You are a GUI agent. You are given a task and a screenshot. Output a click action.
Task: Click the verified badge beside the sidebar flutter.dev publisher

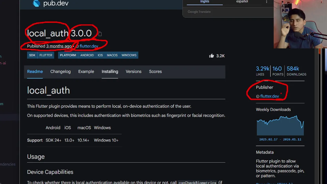click(x=258, y=96)
